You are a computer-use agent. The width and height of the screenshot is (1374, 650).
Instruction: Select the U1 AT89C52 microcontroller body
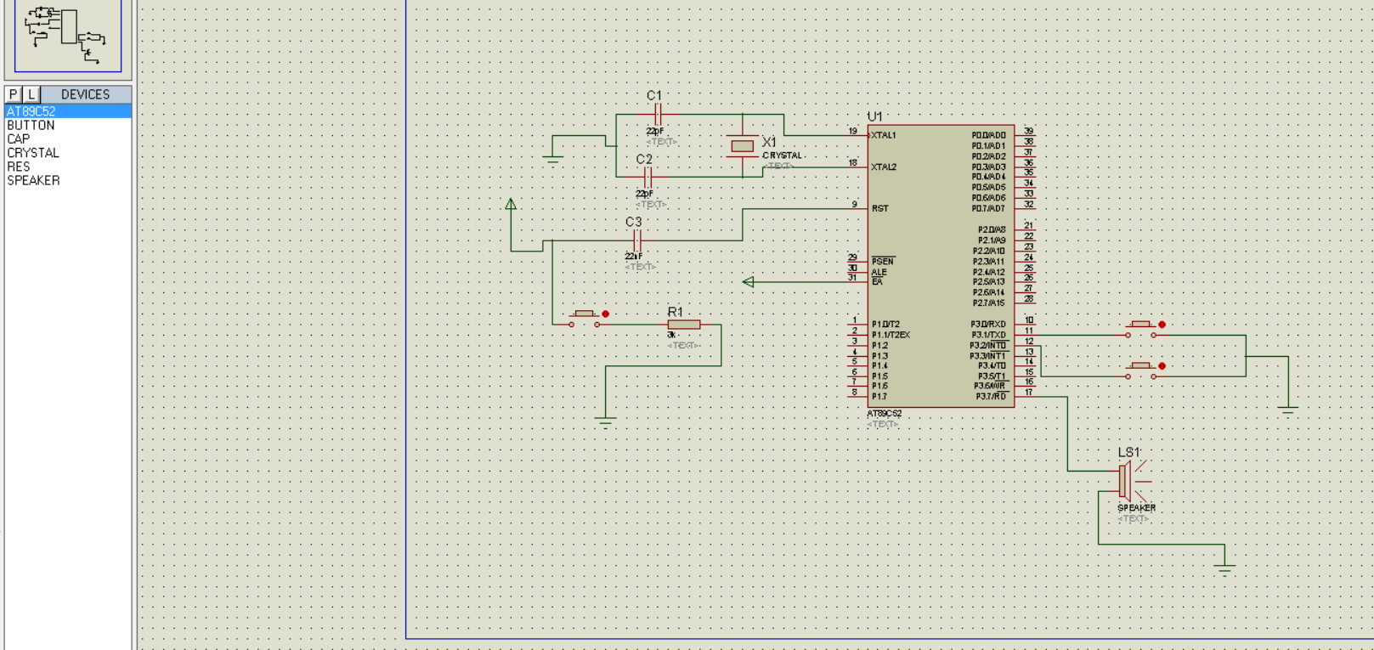pyautogui.click(x=941, y=266)
